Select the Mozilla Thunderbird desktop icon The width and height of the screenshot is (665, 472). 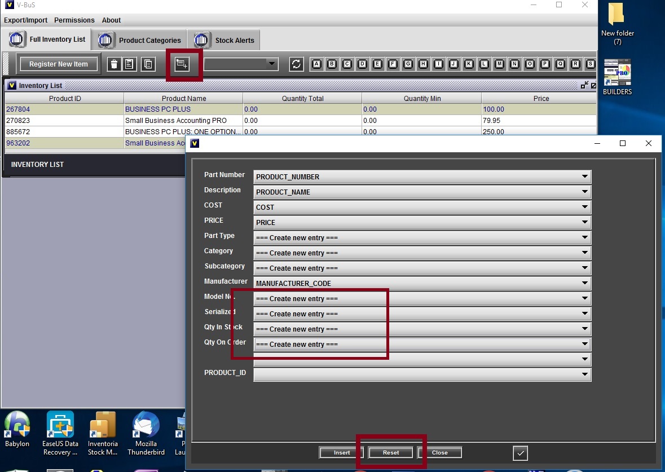coord(146,434)
